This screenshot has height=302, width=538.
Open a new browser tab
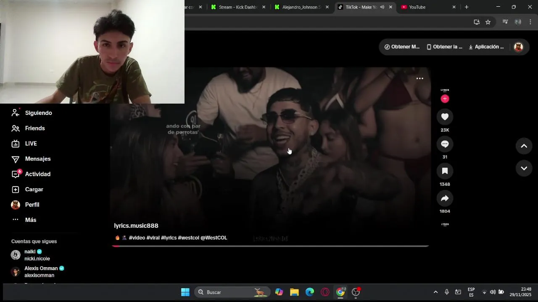pos(467,7)
